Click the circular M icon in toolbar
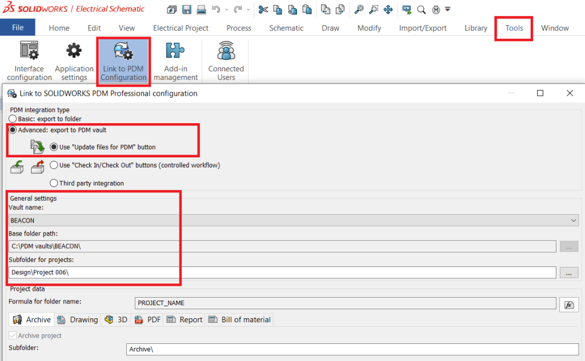The width and height of the screenshot is (585, 361). coord(436,10)
